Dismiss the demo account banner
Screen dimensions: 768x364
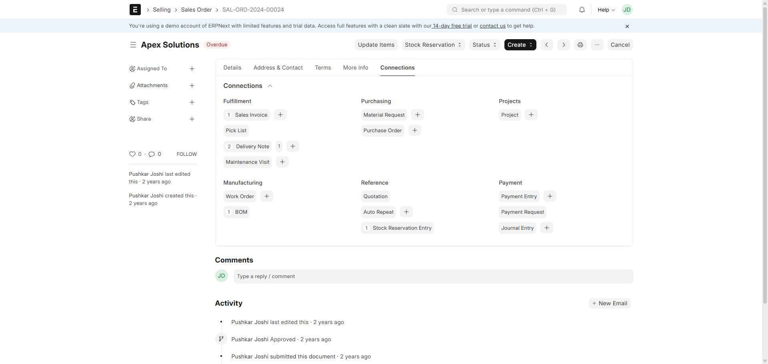(627, 26)
